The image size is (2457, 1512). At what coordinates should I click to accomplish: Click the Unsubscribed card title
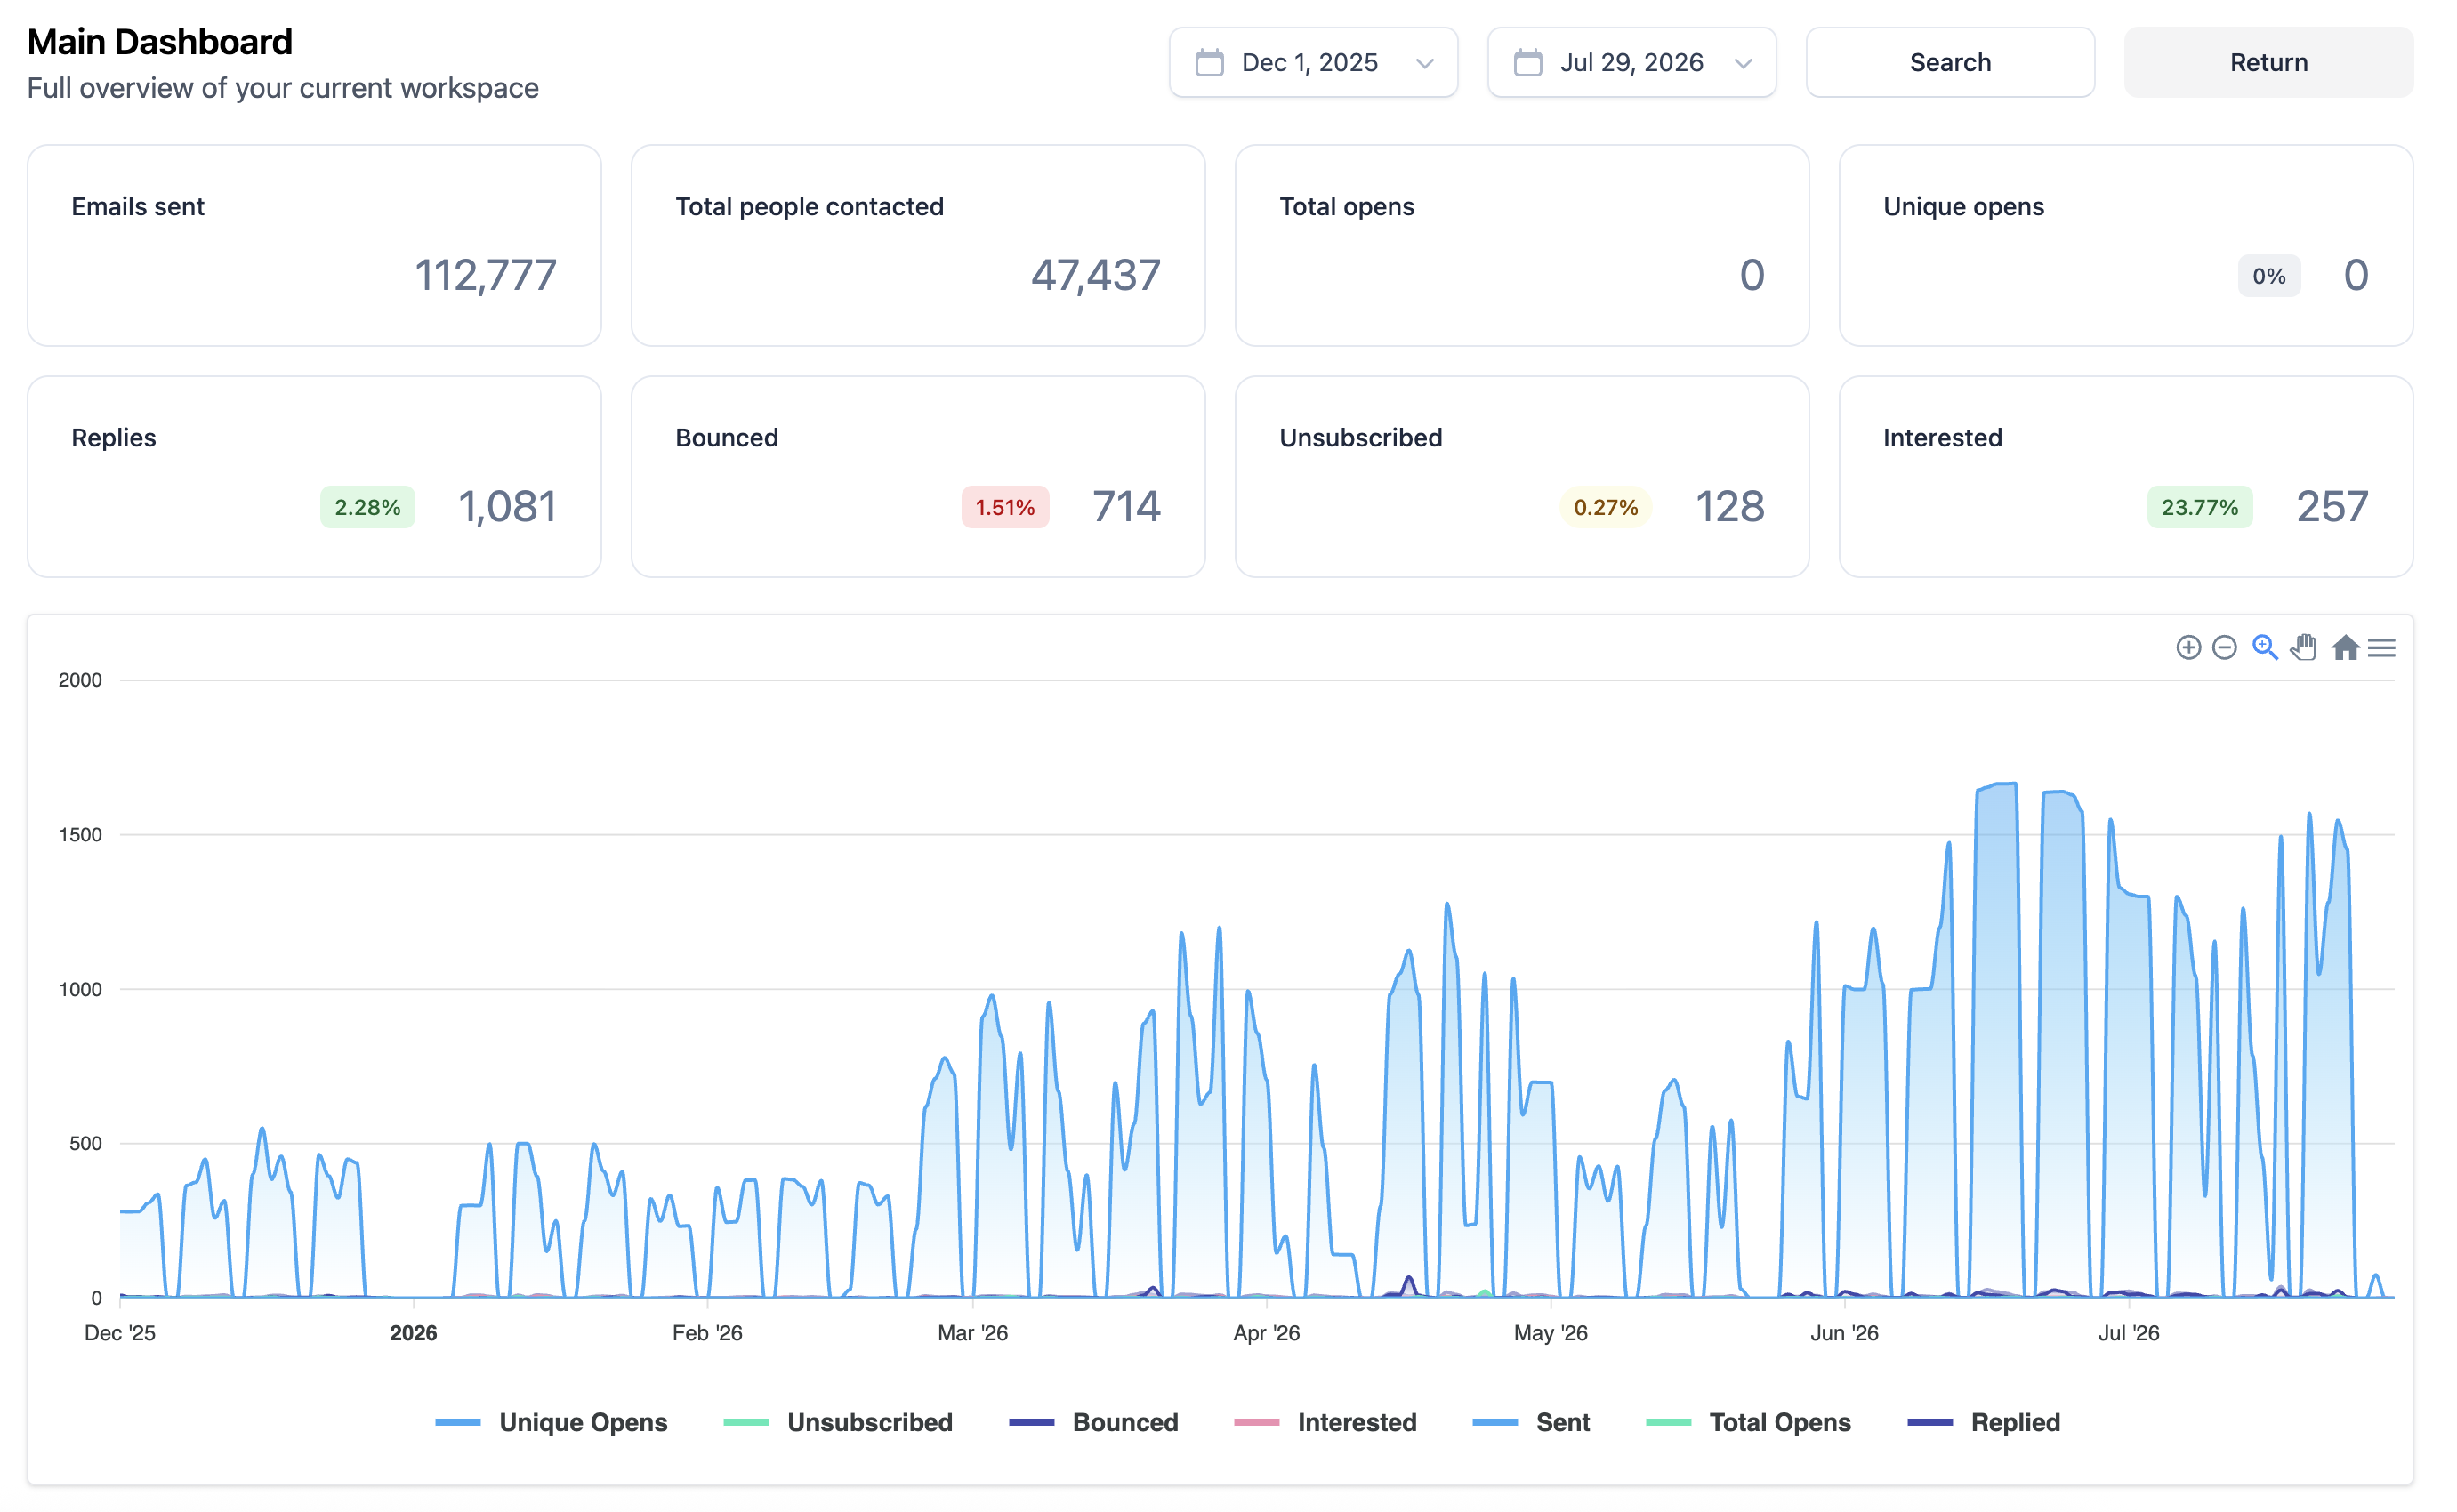(x=1361, y=438)
